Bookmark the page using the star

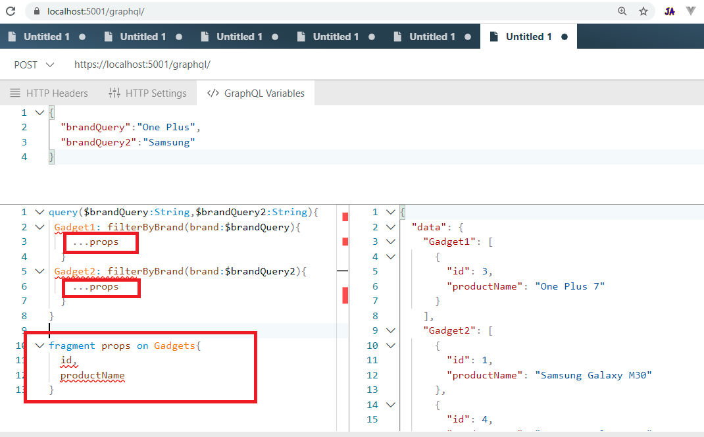[x=643, y=11]
